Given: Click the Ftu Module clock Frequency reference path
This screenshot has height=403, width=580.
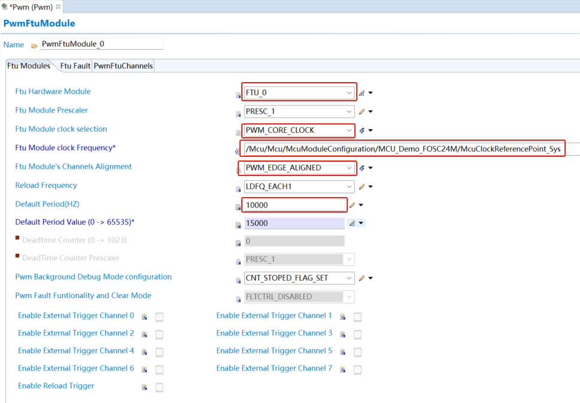Looking at the screenshot, I should click(403, 149).
